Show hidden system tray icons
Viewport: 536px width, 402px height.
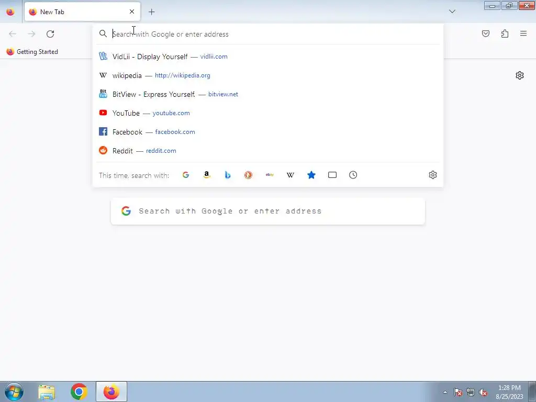[445, 392]
